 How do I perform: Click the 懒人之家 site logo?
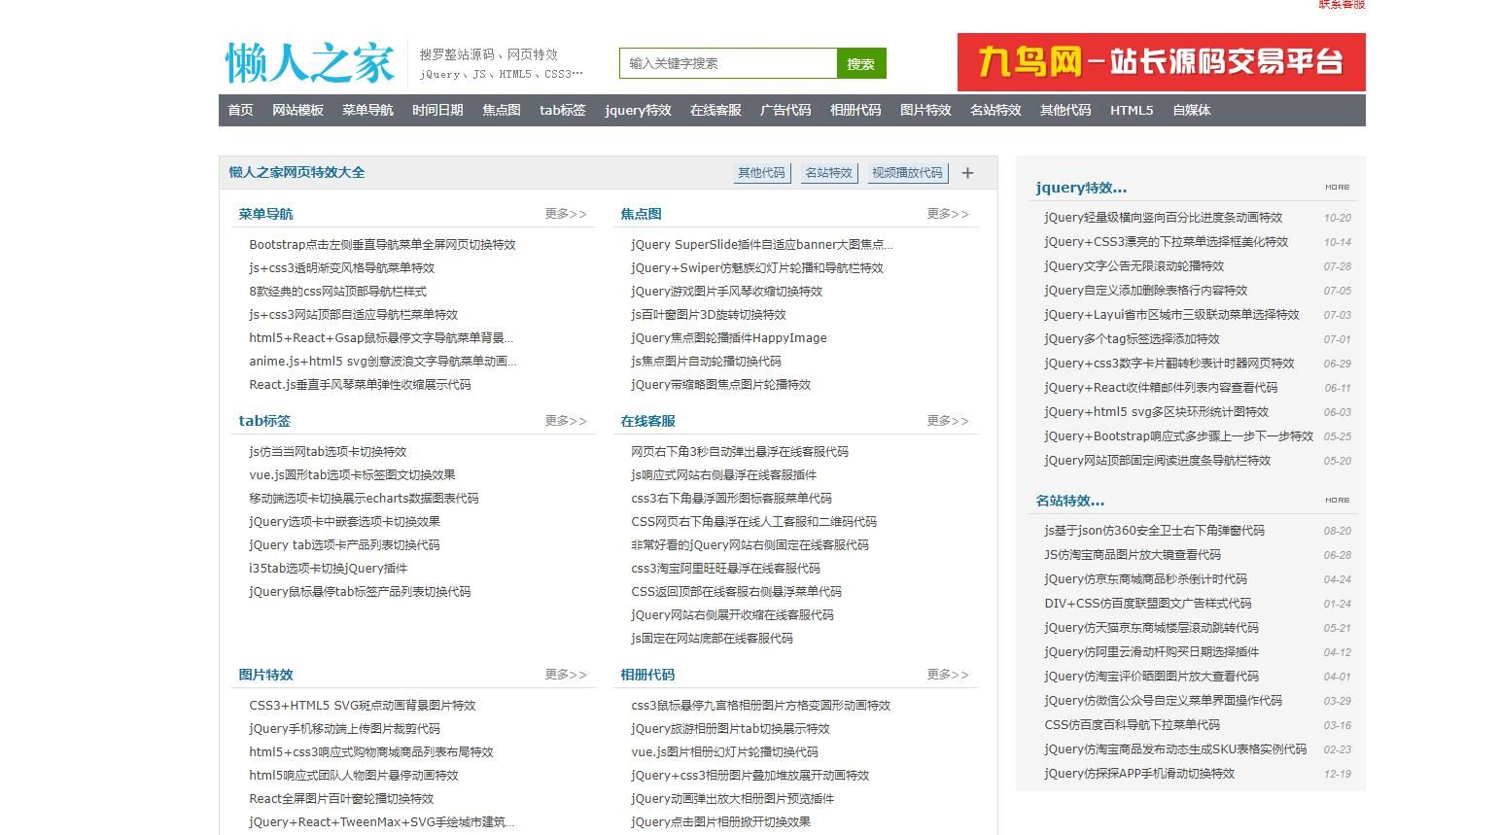coord(310,62)
